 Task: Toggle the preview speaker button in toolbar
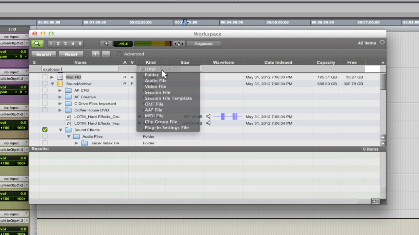(105, 44)
